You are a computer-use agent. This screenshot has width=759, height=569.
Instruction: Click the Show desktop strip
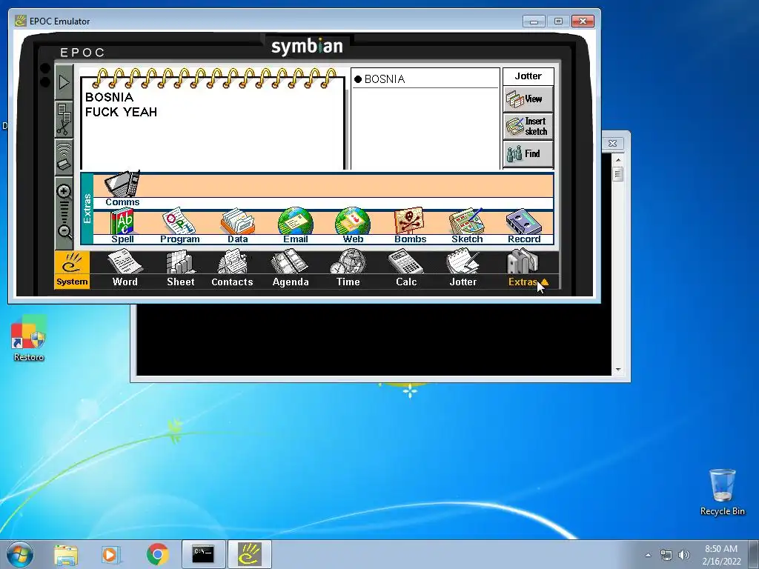(x=755, y=554)
